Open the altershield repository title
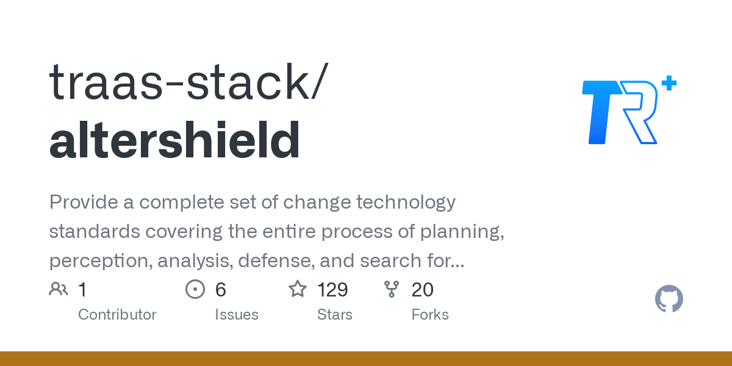The width and height of the screenshot is (732, 366). pyautogui.click(x=174, y=140)
